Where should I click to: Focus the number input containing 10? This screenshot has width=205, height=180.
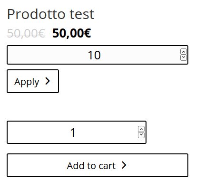[98, 55]
